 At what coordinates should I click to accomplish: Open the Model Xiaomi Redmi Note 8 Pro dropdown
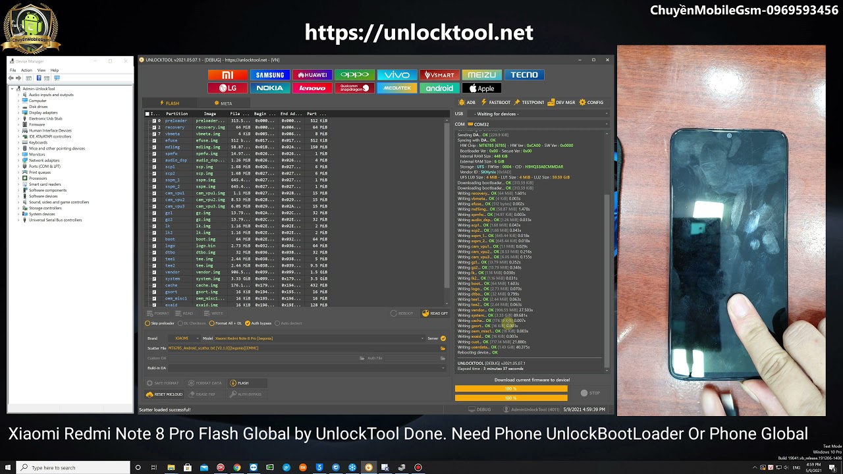(x=319, y=338)
